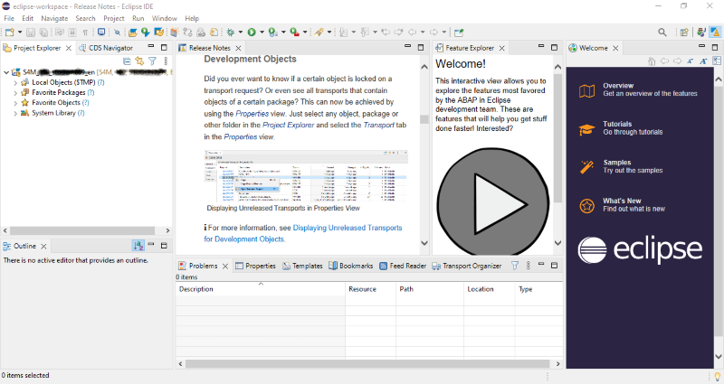Screen dimensions: 724x384
Task: Click the lightbulb tip icon in status bar
Action: point(718,377)
